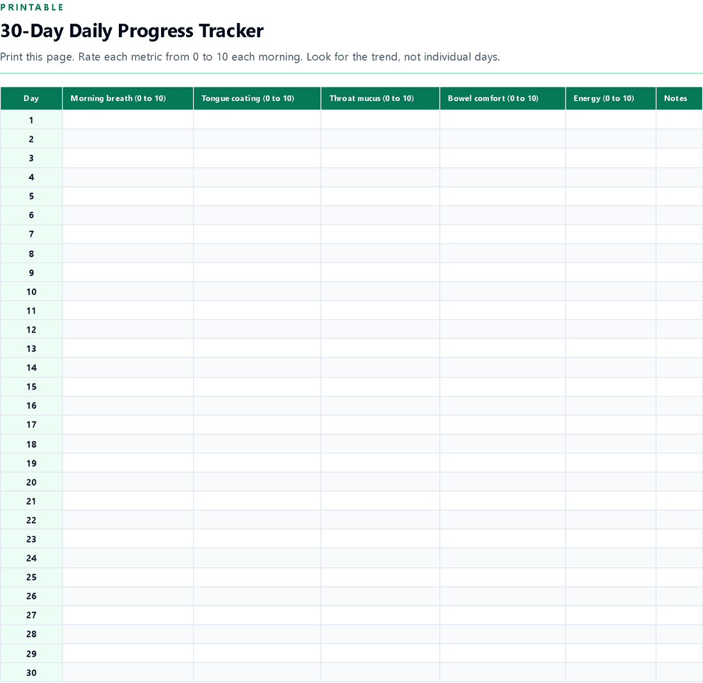The image size is (703, 683).
Task: Click the '30-Day Daily Progress Tracker' title
Action: click(x=132, y=31)
